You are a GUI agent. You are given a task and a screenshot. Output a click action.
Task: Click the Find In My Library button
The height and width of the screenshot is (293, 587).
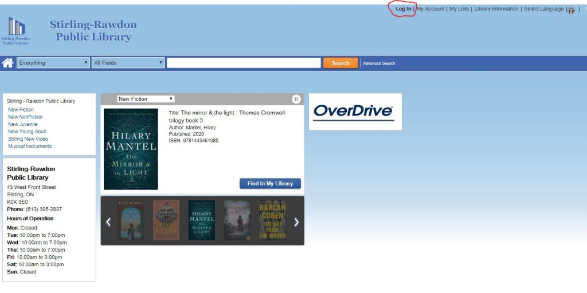coord(270,184)
